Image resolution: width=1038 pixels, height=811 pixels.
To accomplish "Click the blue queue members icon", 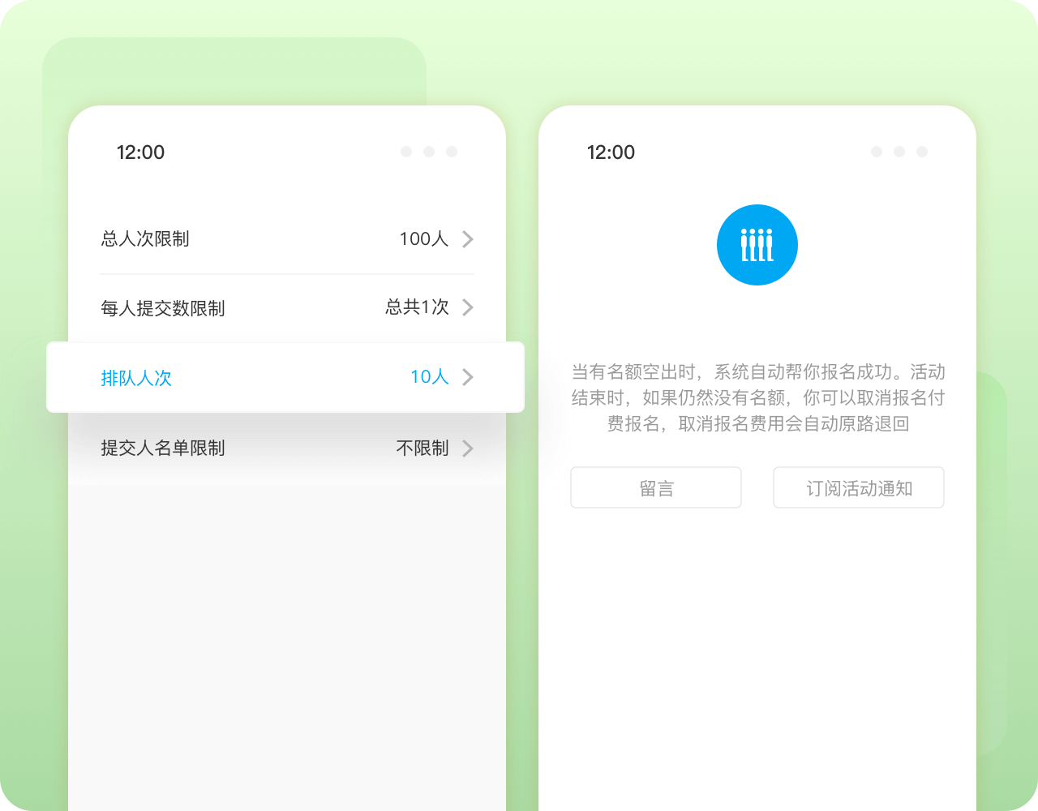I will (x=757, y=244).
